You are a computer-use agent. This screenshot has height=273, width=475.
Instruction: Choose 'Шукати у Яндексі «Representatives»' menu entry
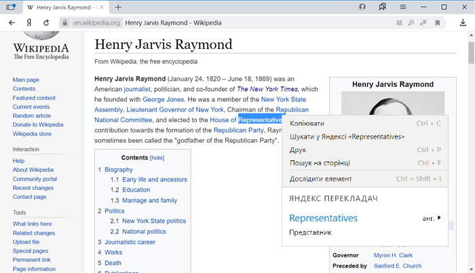pos(365,136)
